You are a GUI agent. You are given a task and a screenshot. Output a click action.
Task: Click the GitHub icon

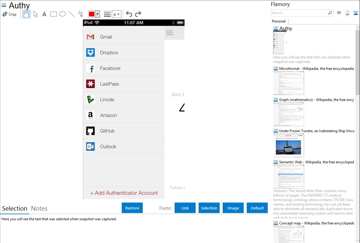[90, 131]
